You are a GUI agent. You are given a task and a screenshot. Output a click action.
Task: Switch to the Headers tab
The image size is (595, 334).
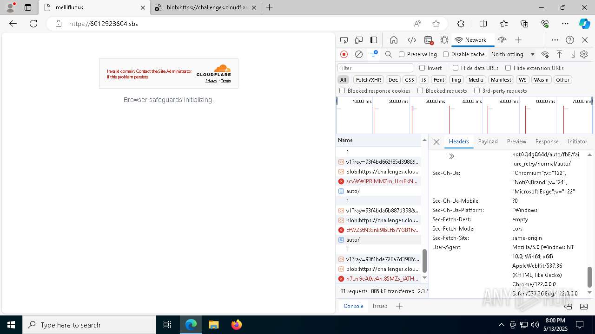459,141
